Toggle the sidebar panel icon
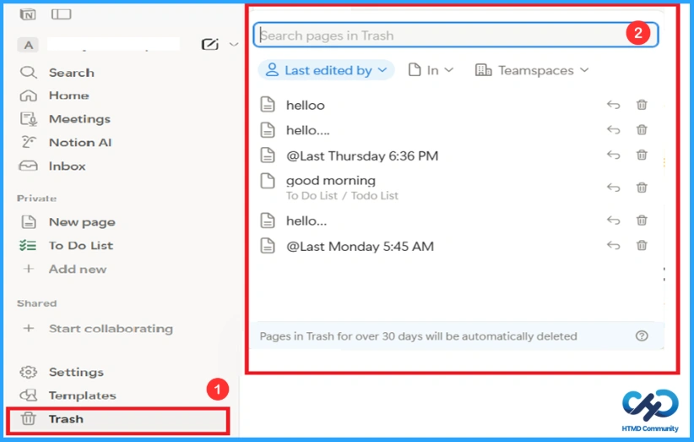Viewport: 694px width, 442px height. click(61, 14)
